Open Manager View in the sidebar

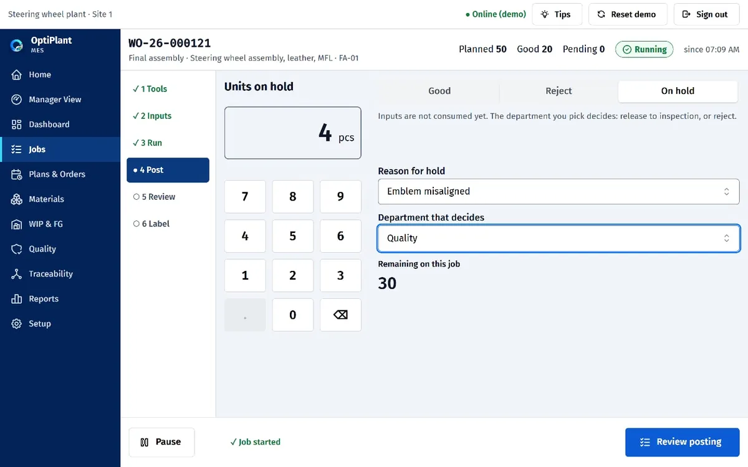(60, 100)
